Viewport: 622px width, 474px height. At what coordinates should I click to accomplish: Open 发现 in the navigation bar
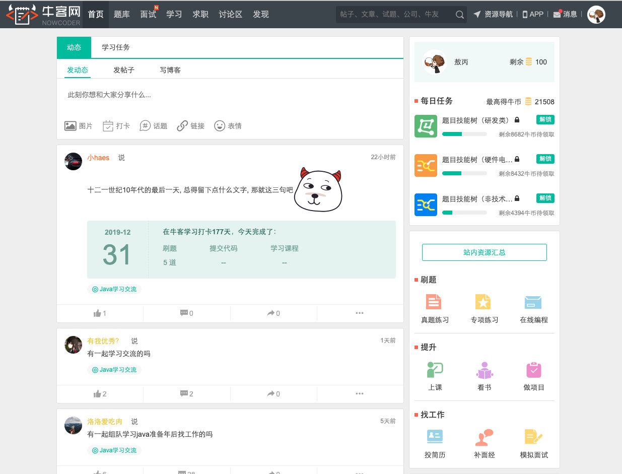tap(261, 15)
